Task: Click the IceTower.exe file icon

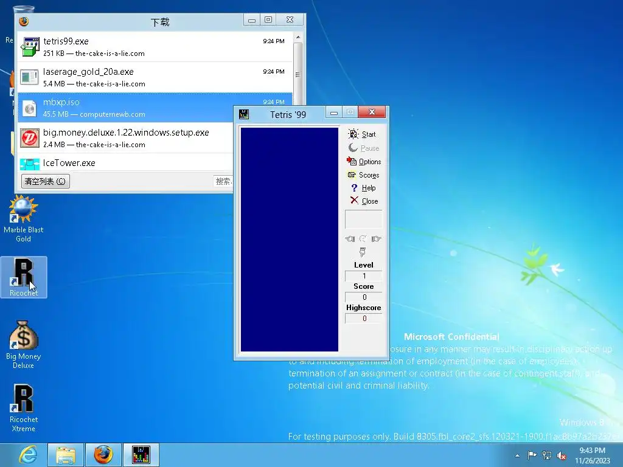Action: (x=30, y=164)
